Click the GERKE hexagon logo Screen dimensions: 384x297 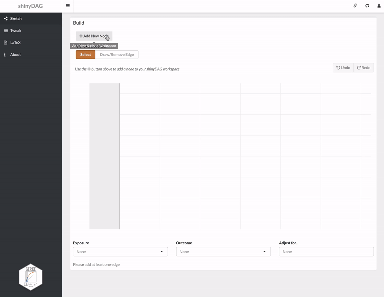pyautogui.click(x=31, y=277)
